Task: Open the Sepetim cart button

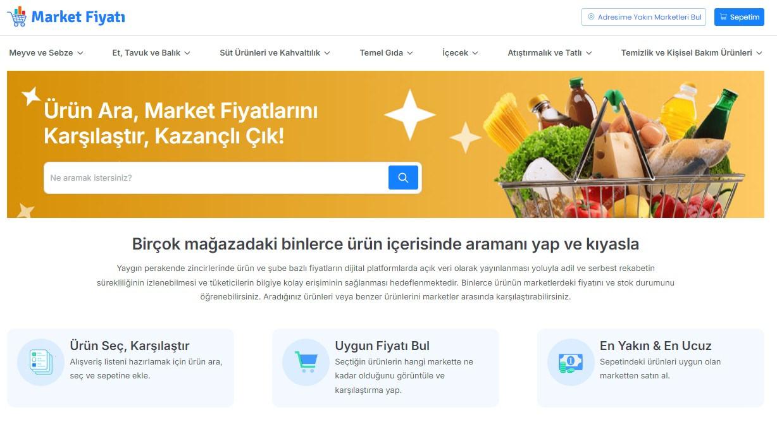Action: [739, 17]
